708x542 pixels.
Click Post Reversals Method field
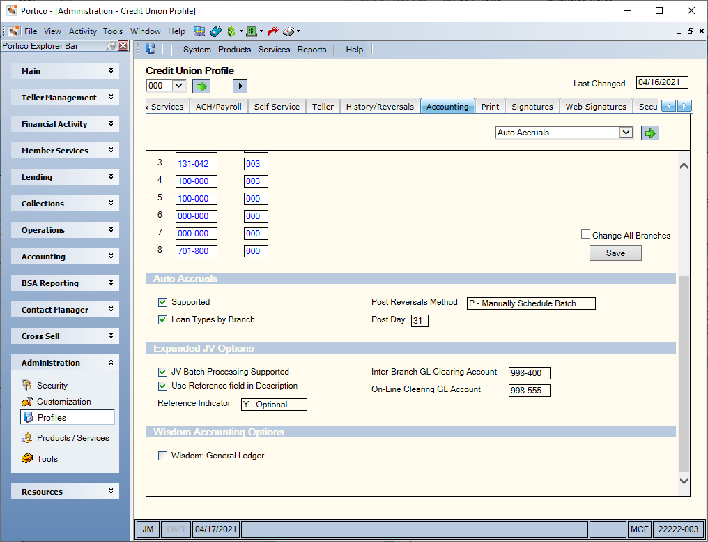point(531,303)
